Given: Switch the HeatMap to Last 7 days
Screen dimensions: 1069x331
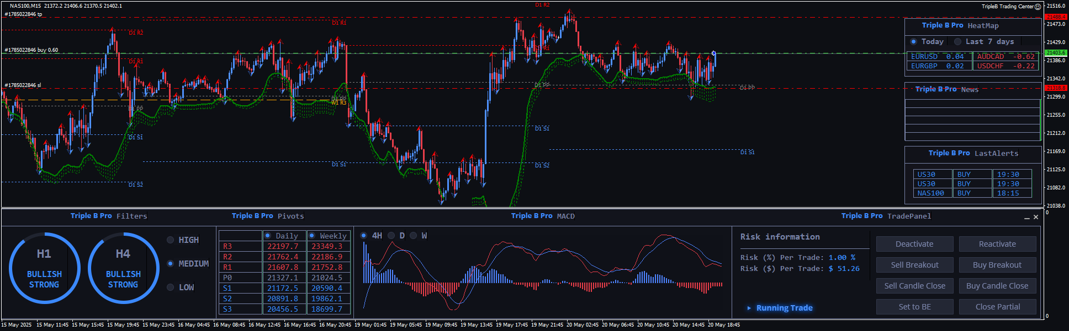Looking at the screenshot, I should pyautogui.click(x=958, y=42).
